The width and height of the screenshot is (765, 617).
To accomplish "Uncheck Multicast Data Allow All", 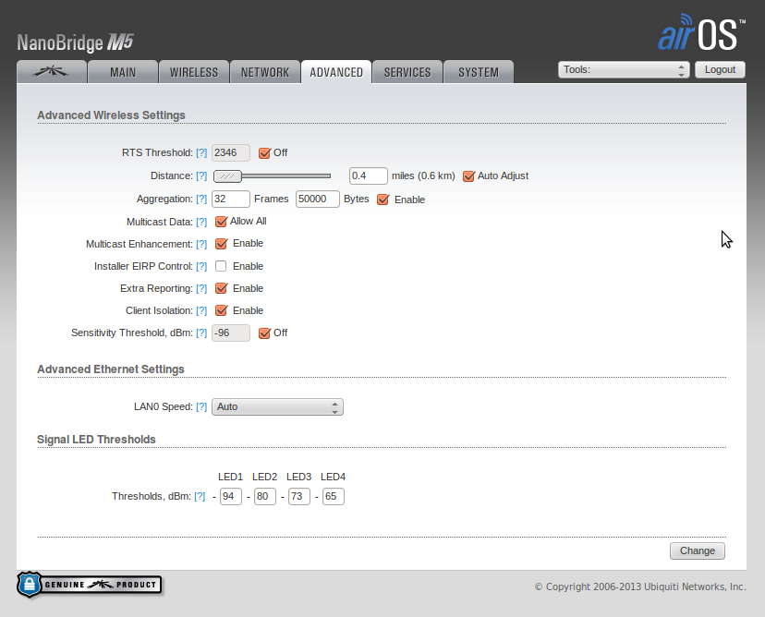I will [221, 222].
